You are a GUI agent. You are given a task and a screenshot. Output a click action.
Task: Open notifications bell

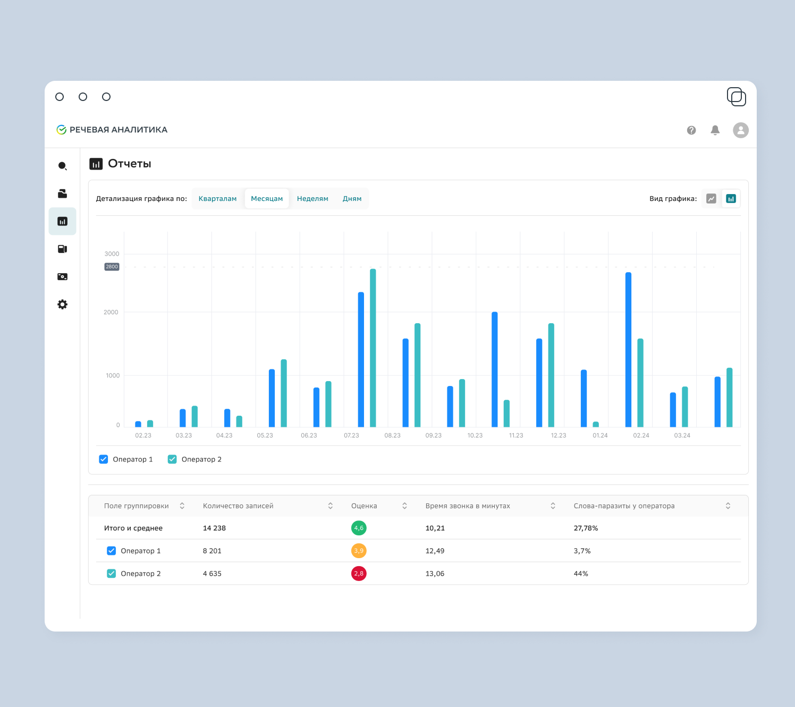[715, 130]
